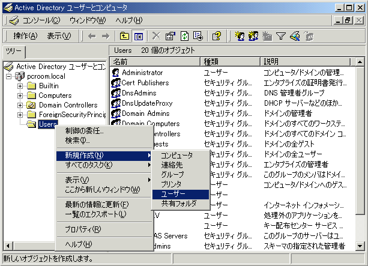The image size is (368, 266).
Task: Sort by the 名前 column header
Action: [x=155, y=62]
